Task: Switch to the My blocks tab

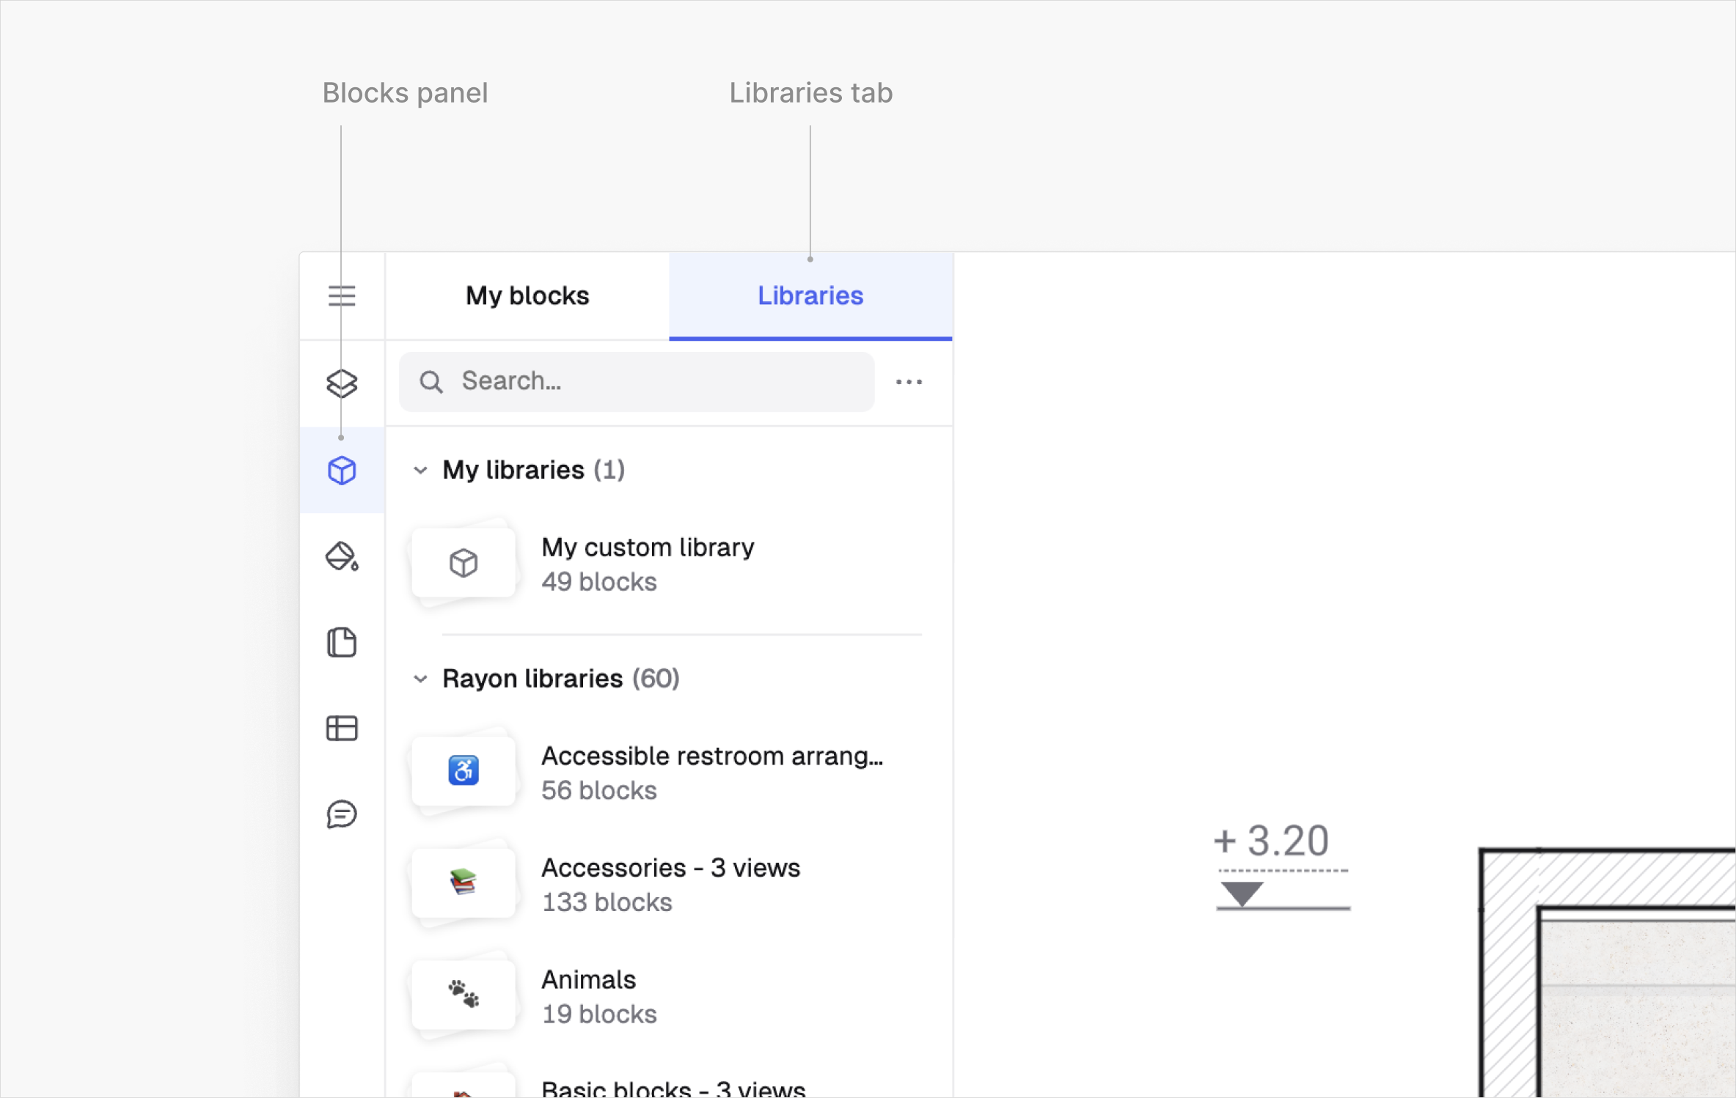Action: (x=527, y=295)
